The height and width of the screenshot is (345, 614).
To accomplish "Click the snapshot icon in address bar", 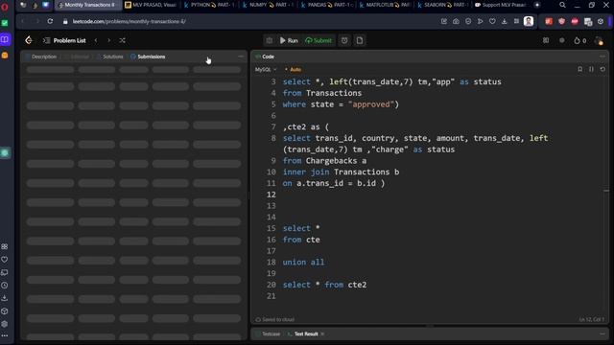I will click(457, 21).
